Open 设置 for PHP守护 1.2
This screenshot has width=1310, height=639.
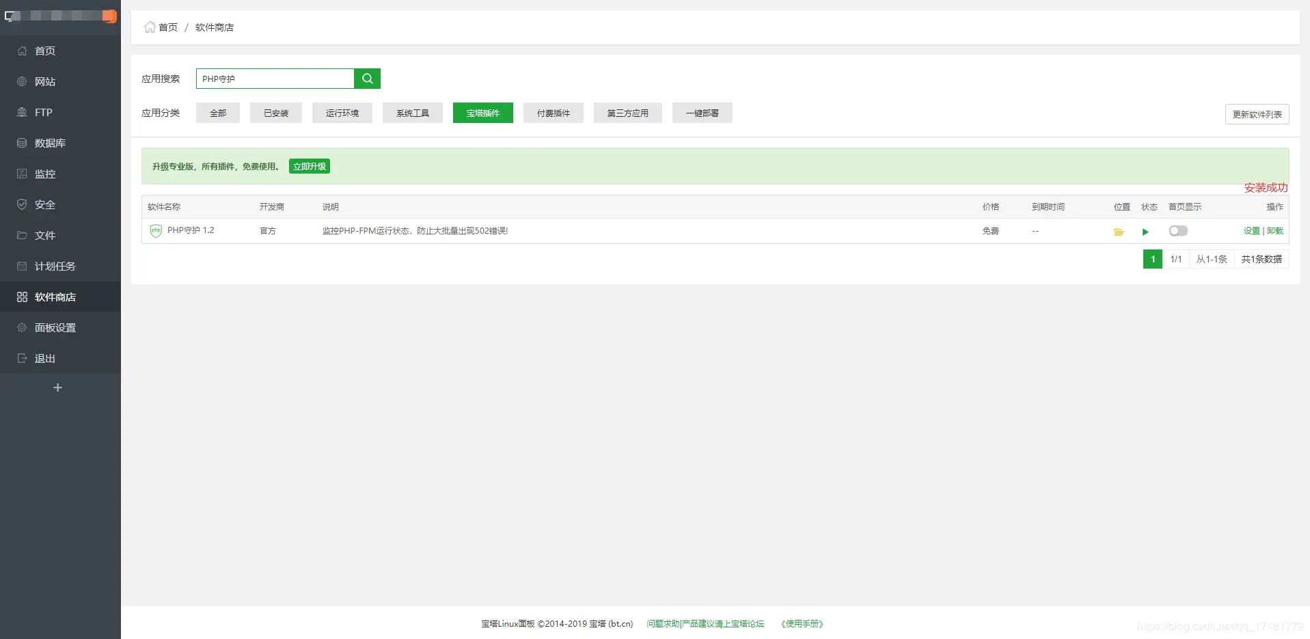coord(1251,231)
